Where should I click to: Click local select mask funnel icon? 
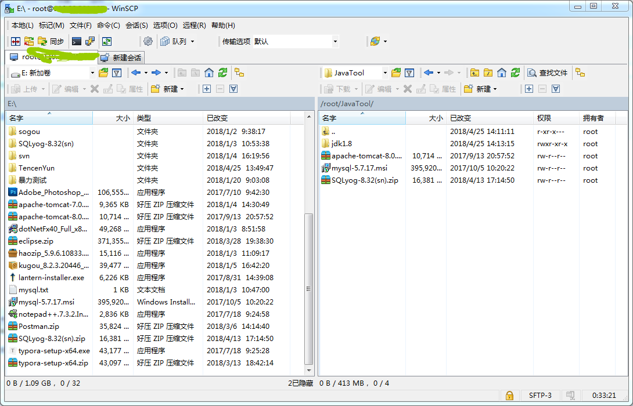(233, 89)
